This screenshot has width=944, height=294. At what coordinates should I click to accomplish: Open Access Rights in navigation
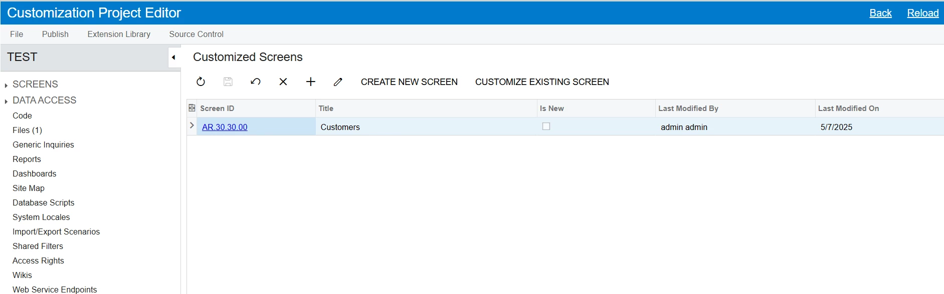click(x=38, y=260)
